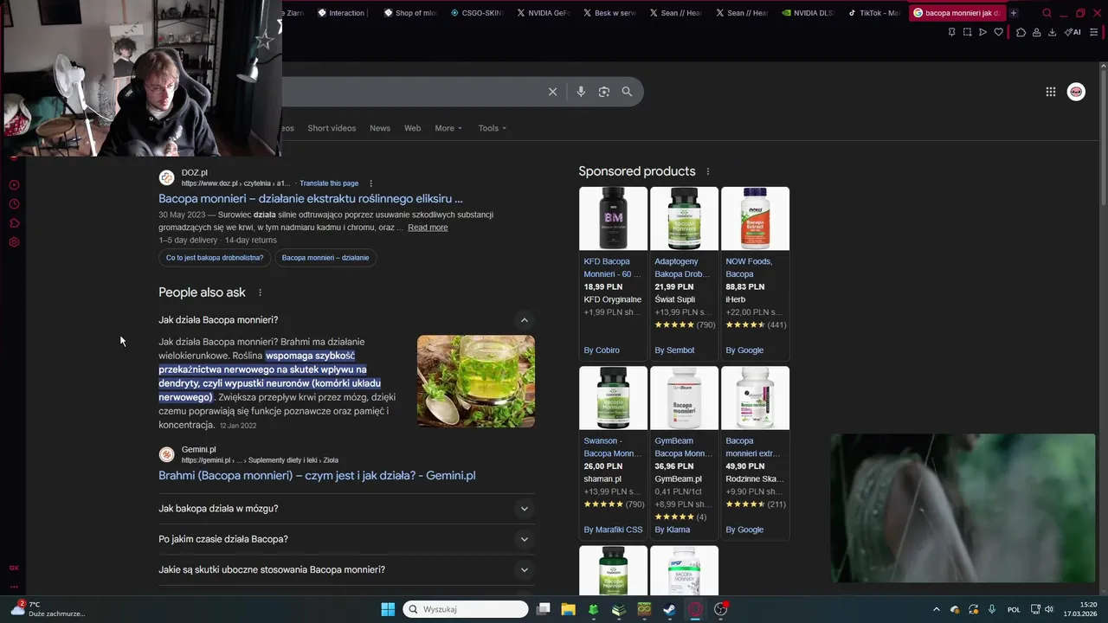Open the Opera profile account icon
1108x623 pixels.
tap(1036, 32)
